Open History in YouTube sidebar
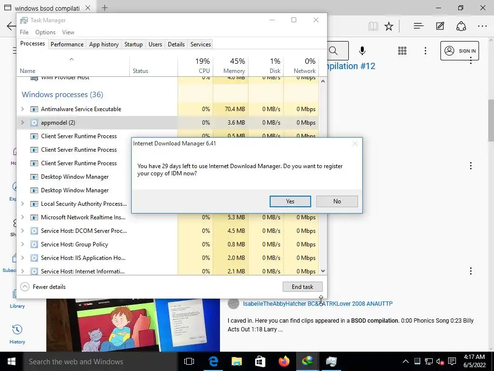The width and height of the screenshot is (494, 371). (x=17, y=334)
